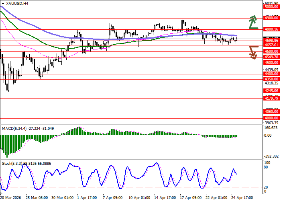Click the 5000.00 price level label
281x201 pixels.
point(271,7)
